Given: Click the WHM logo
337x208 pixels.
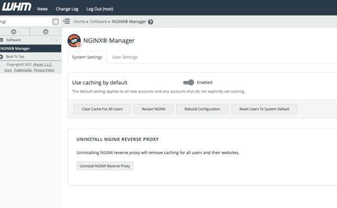Looking at the screenshot, I should pos(16,7).
